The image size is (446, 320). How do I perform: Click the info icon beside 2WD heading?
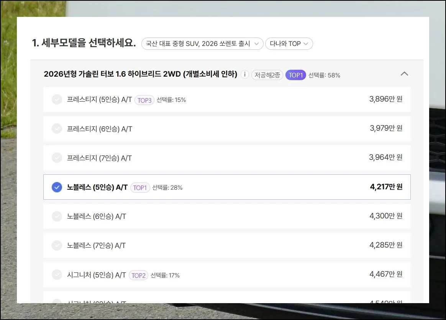click(x=244, y=74)
